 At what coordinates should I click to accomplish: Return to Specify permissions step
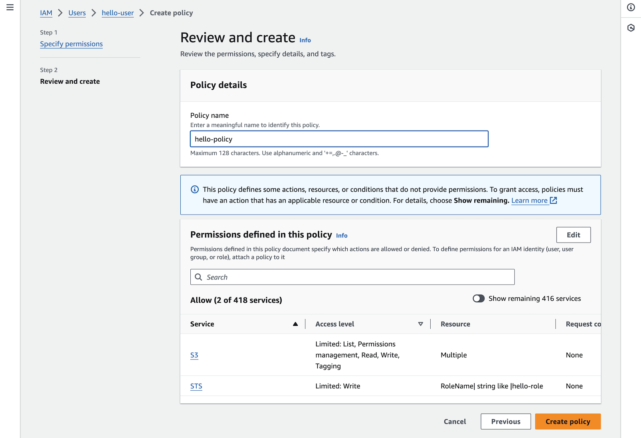(x=71, y=44)
